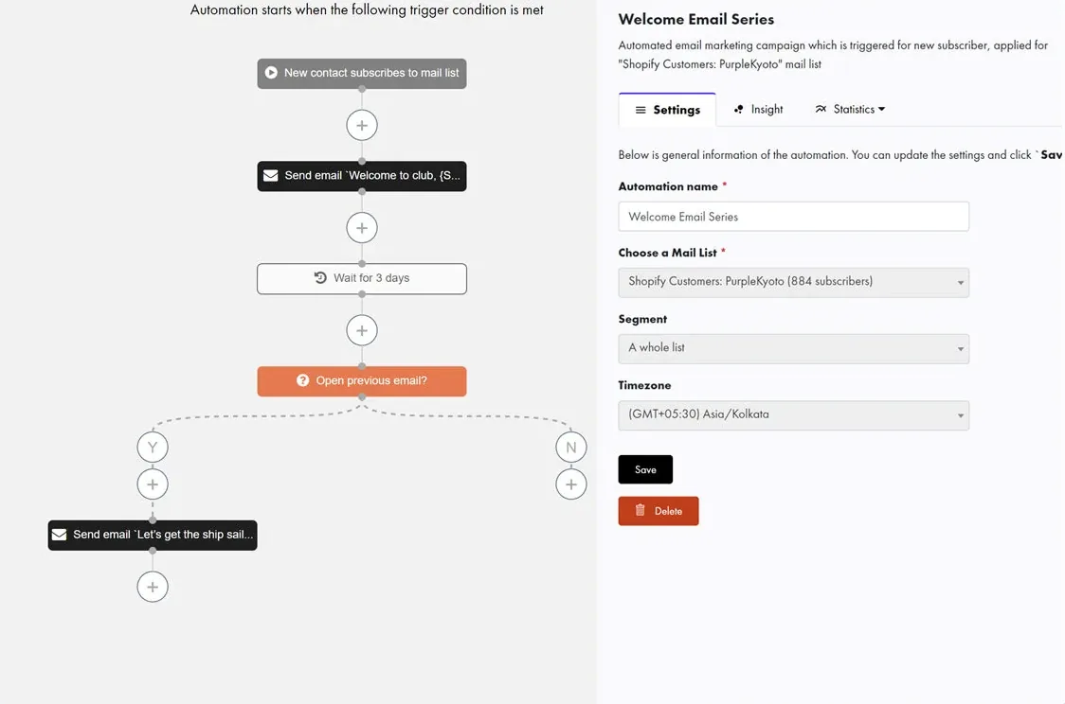Add a step below the trigger node
Image resolution: width=1065 pixels, height=704 pixels.
pos(361,126)
